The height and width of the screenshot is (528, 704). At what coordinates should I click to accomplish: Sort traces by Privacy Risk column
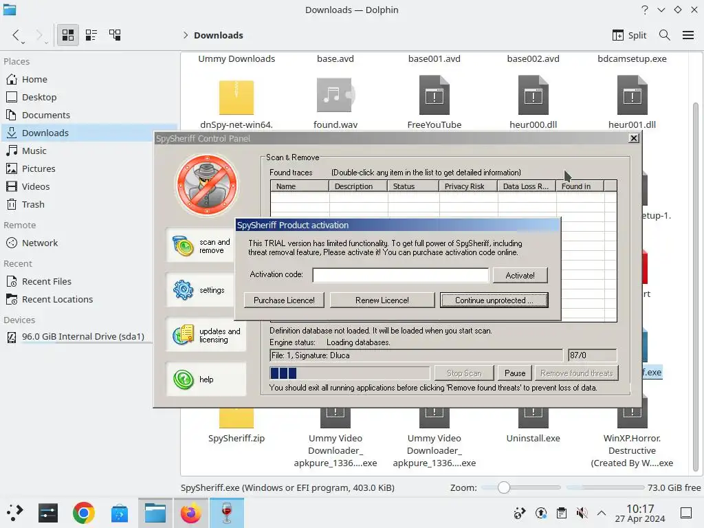[x=467, y=186]
